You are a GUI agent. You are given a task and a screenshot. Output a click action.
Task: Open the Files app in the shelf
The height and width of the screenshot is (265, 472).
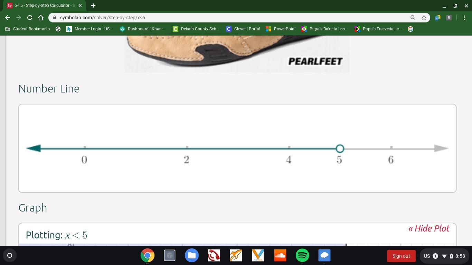pyautogui.click(x=192, y=256)
